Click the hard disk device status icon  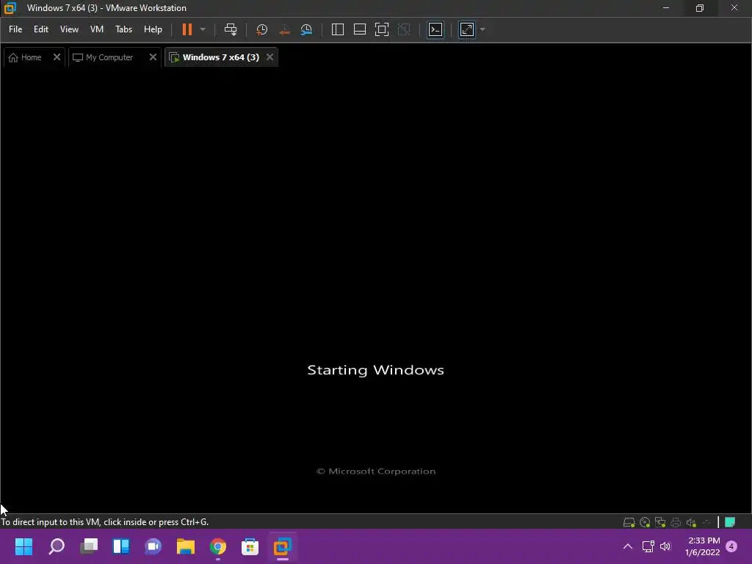click(x=629, y=522)
